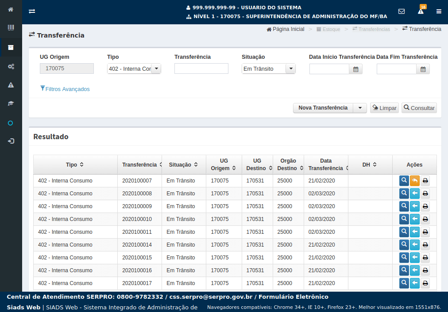This screenshot has width=448, height=312.
Task: Click the Nova Transferência button
Action: tap(323, 108)
